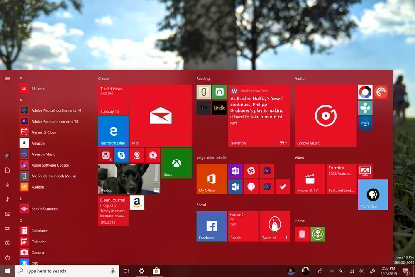Image resolution: width=415 pixels, height=277 pixels.
Task: Open the green Xbox tile
Action: point(176,163)
